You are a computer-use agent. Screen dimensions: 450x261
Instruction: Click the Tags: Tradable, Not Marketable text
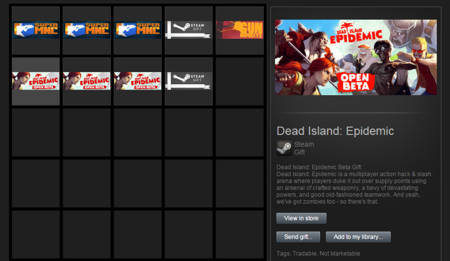318,254
